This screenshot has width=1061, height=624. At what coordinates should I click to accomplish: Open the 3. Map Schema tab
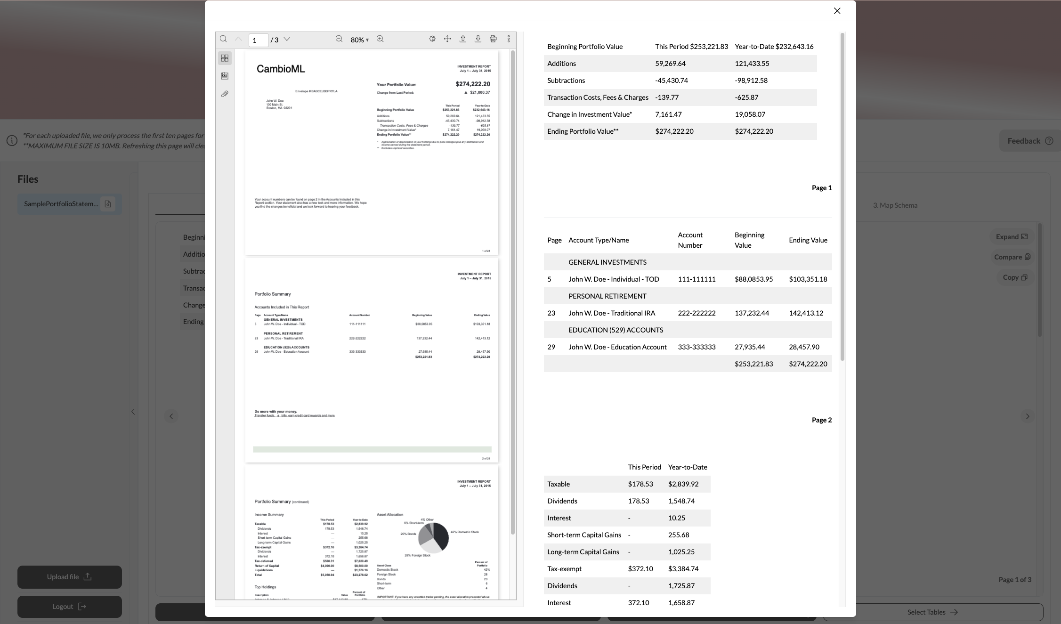point(895,205)
